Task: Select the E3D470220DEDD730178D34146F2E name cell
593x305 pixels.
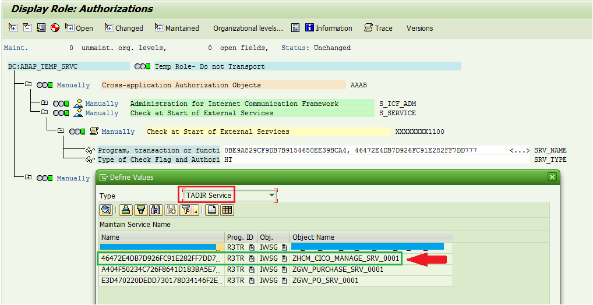Action: 161,281
